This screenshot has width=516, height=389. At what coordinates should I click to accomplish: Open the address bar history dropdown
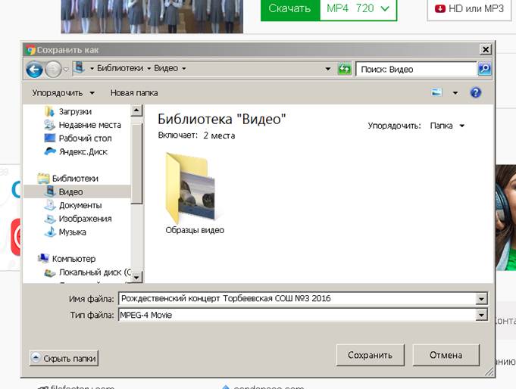coord(328,69)
